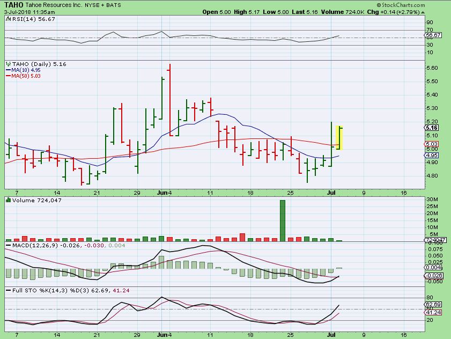451x339 pixels.
Task: Click the High 5.17 quote value
Action: 247,12
